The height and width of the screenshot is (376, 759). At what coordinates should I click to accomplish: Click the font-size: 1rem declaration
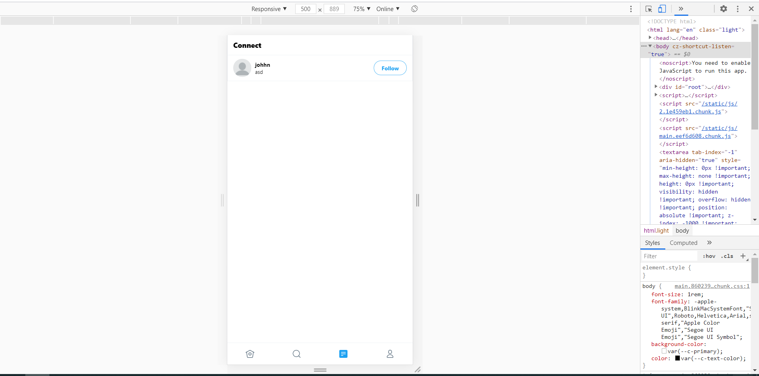pos(678,294)
